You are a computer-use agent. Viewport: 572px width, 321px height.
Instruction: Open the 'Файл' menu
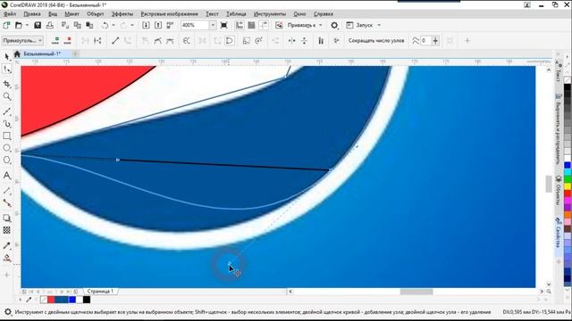pos(10,14)
